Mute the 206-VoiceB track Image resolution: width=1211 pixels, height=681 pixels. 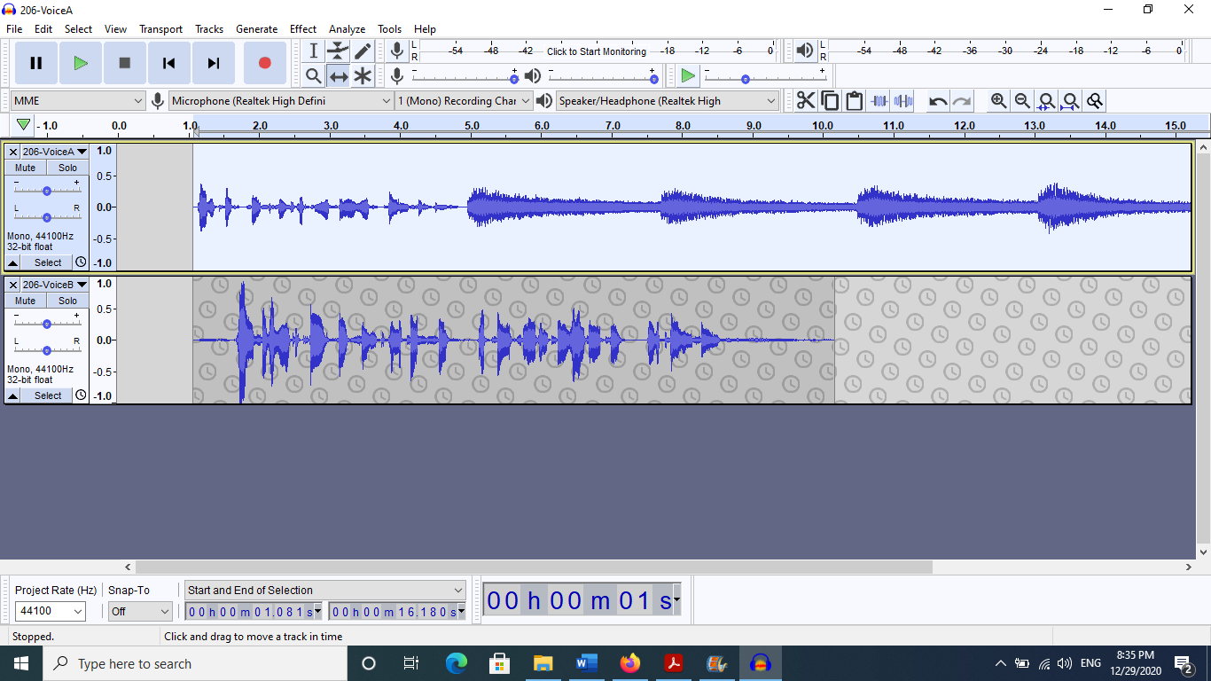click(x=26, y=301)
